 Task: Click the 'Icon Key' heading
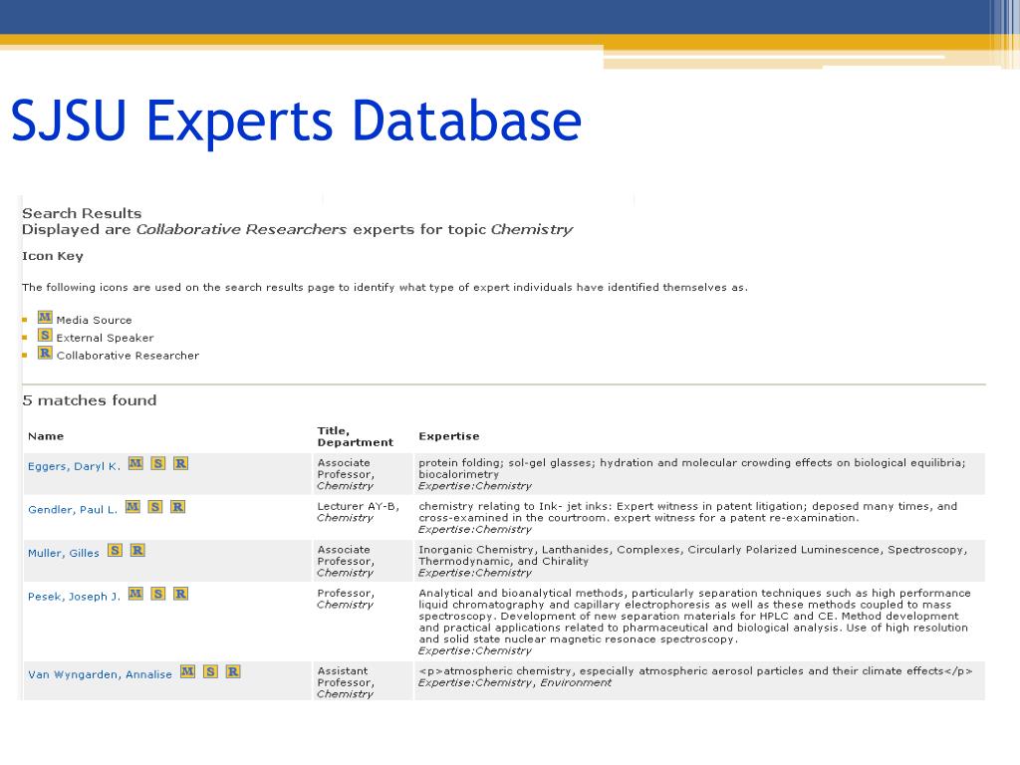52,256
